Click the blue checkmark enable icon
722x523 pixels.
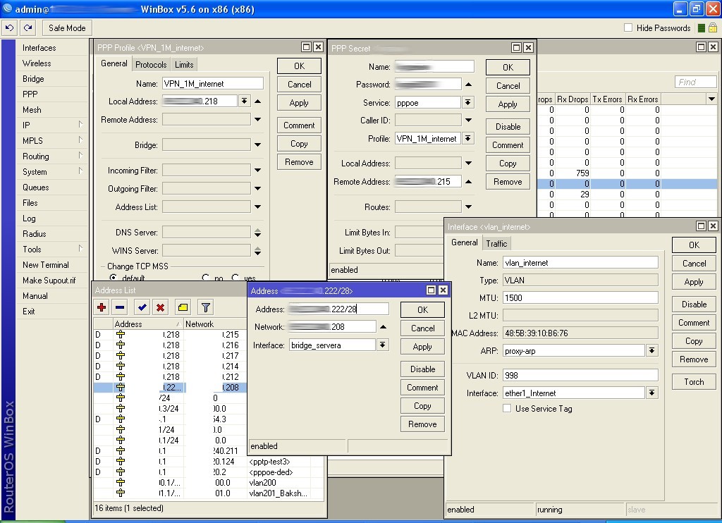click(x=142, y=307)
